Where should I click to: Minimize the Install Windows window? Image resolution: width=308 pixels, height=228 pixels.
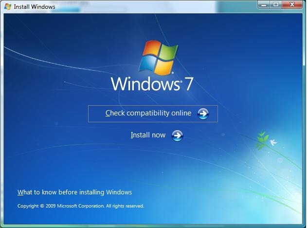coord(263,5)
